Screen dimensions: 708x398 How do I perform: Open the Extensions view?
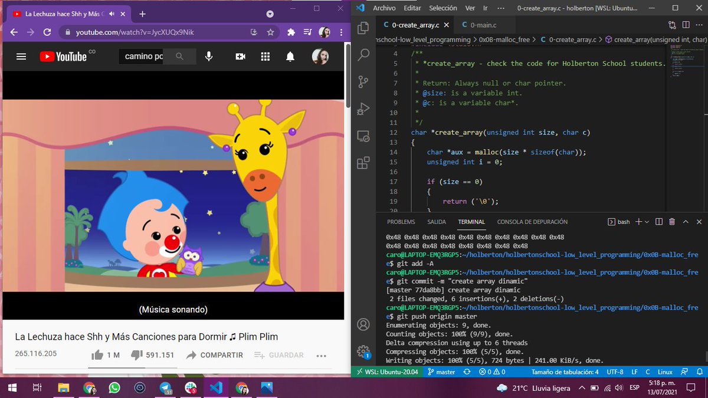[x=363, y=163]
